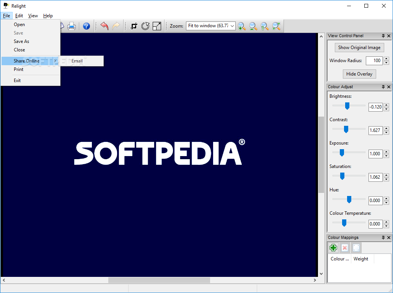393x293 pixels.
Task: Pin the View Control Panel
Action: point(383,36)
